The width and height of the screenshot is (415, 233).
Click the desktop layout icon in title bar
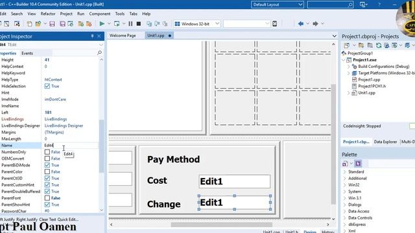(x=362, y=5)
